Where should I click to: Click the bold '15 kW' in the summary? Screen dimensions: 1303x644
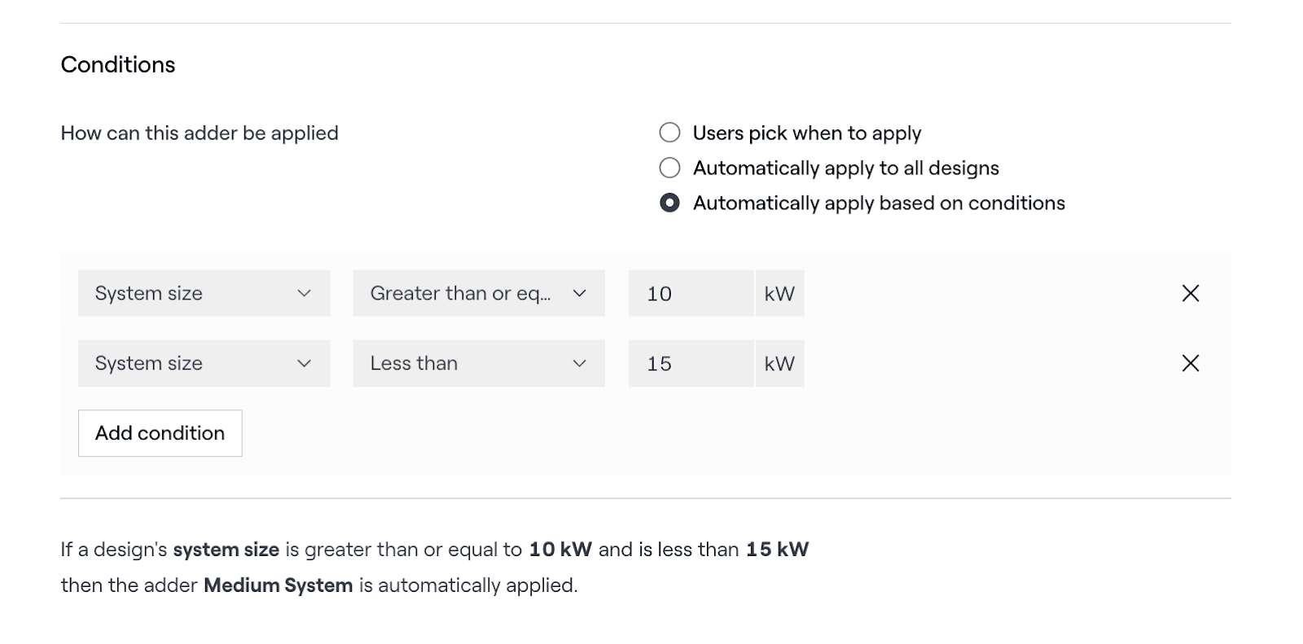[777, 550]
